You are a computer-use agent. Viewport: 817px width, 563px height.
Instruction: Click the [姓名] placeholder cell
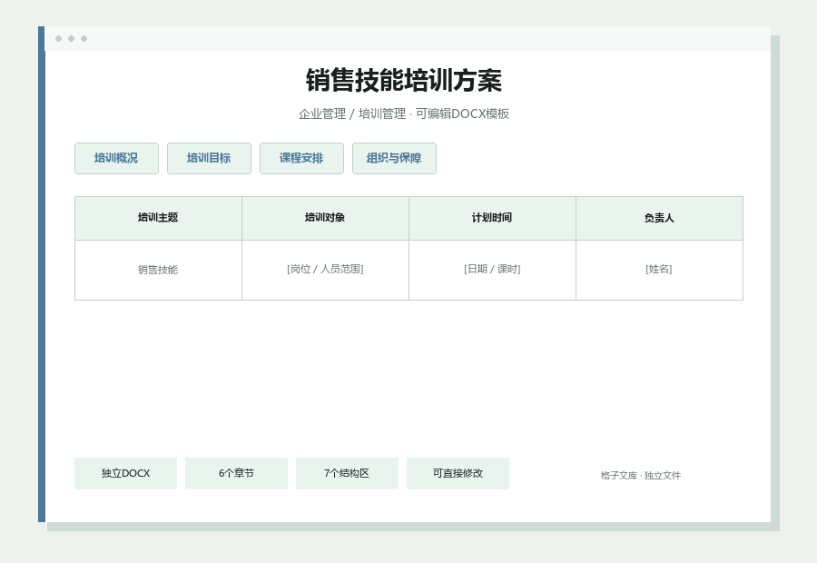pos(659,270)
